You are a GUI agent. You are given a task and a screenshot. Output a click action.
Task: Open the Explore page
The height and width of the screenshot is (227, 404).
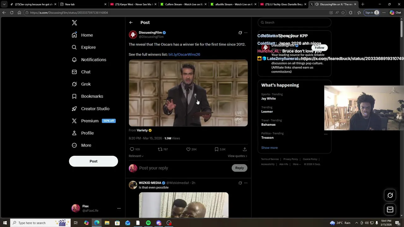tap(84, 47)
